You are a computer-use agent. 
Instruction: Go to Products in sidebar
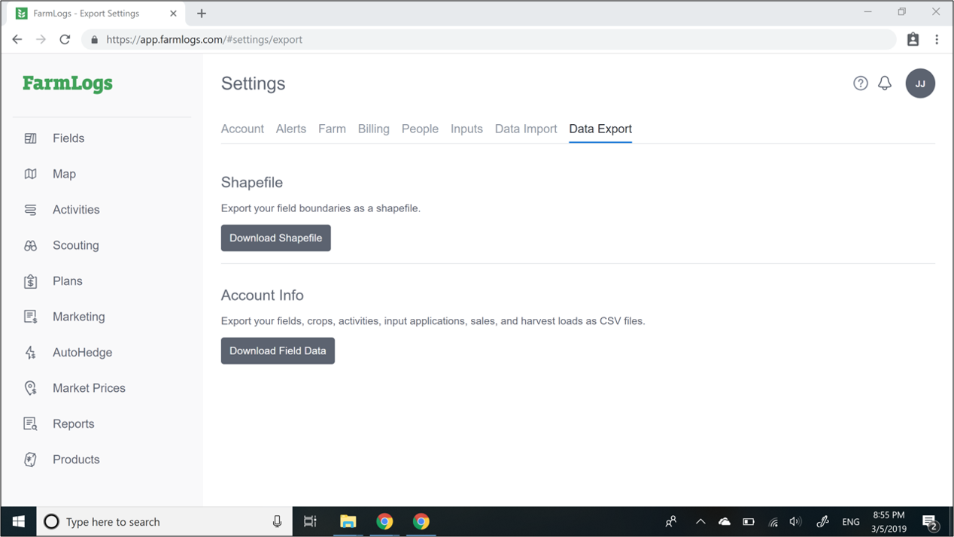(76, 460)
